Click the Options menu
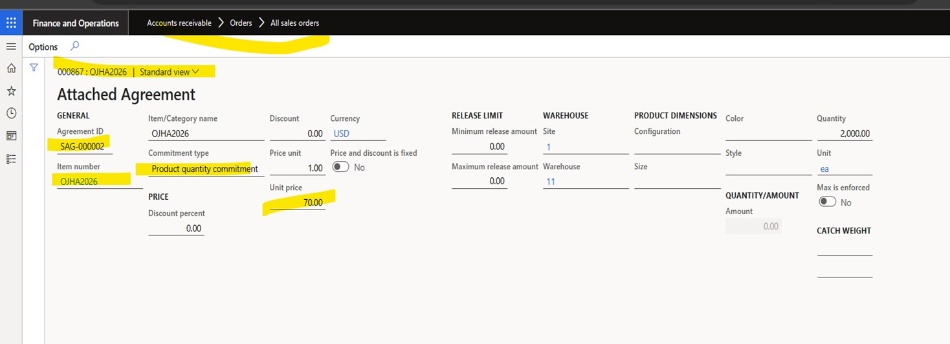This screenshot has width=950, height=344. 43,47
